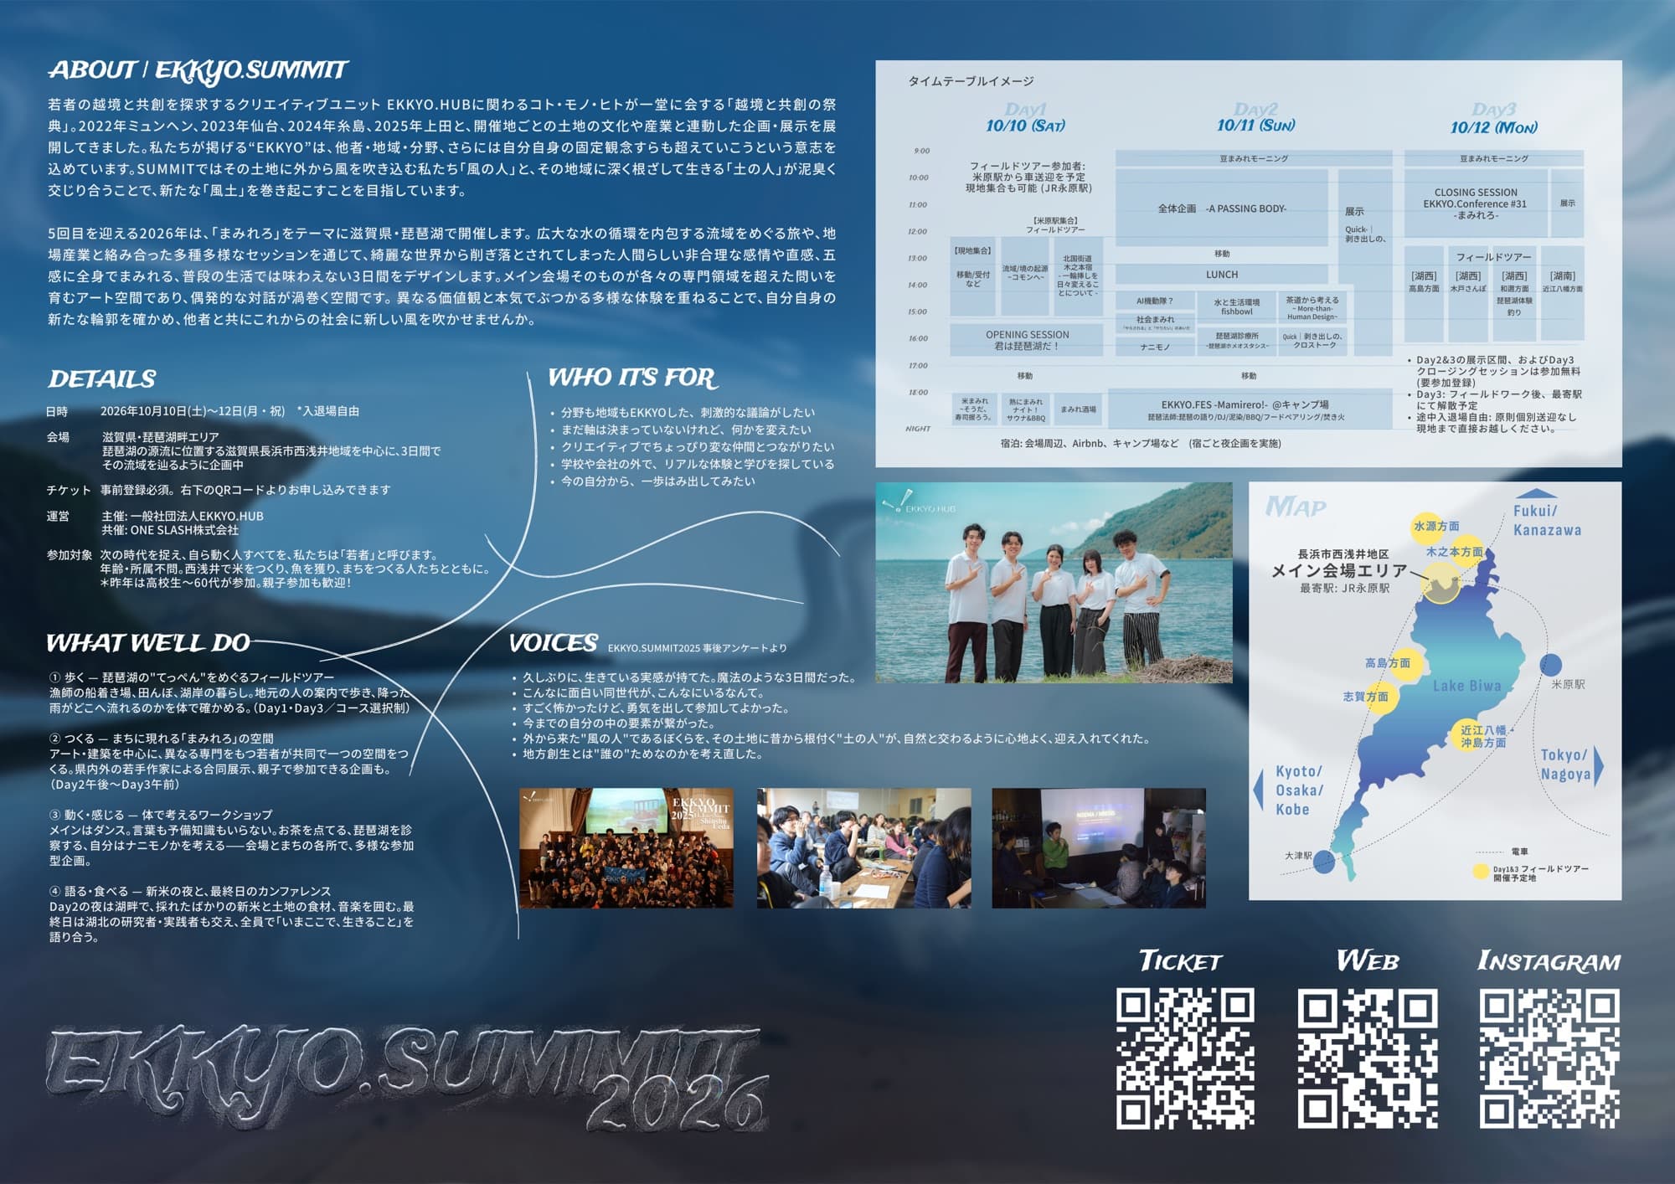Click the まみれ酒場 block
The width and height of the screenshot is (1675, 1184).
point(1078,409)
